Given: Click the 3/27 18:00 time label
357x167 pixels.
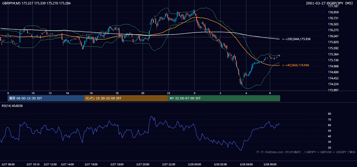Looking at the screenshot, I should [117, 164].
